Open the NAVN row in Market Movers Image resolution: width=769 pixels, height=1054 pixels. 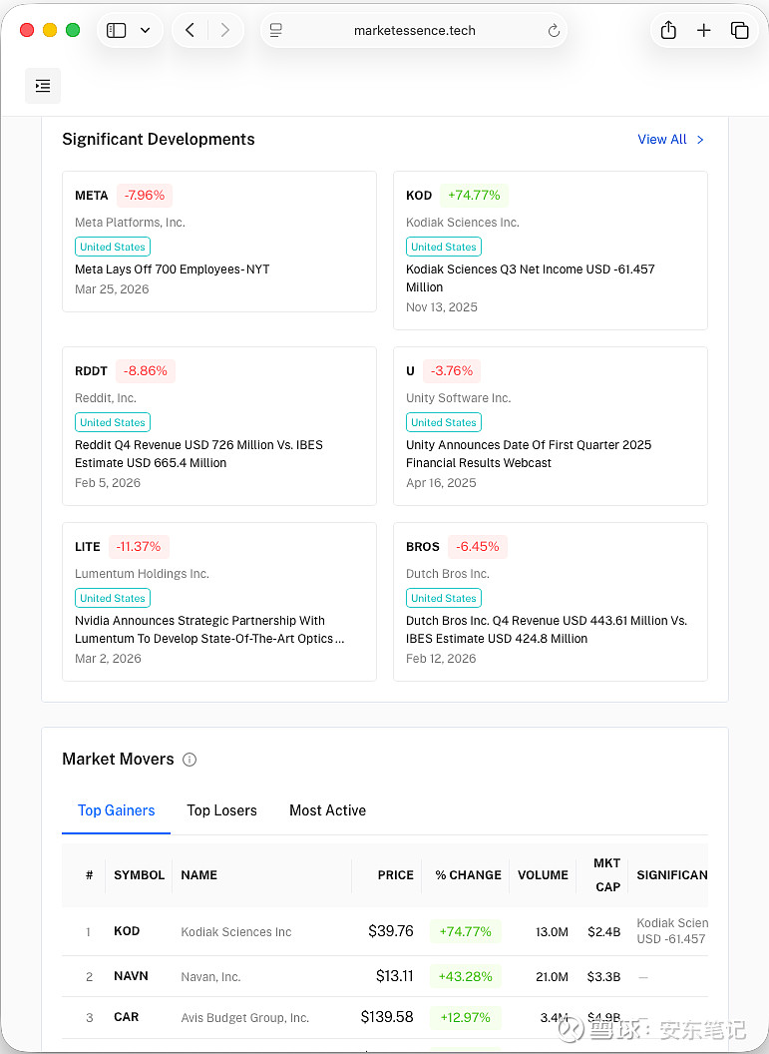210,977
